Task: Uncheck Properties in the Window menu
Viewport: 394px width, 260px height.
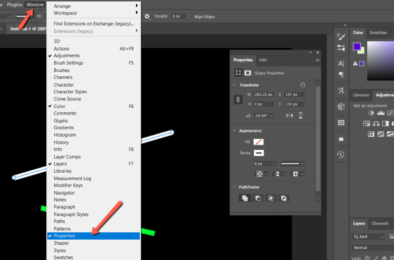Action: point(65,236)
